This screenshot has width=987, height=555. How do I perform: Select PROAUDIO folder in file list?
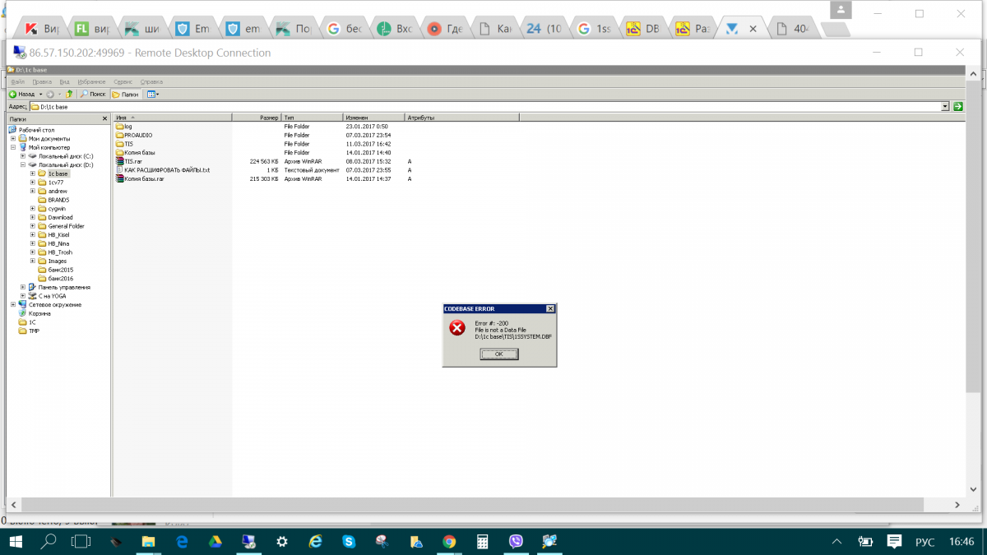[x=138, y=135]
